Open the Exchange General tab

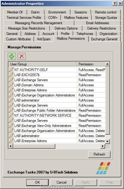pyautogui.click(x=104, y=39)
